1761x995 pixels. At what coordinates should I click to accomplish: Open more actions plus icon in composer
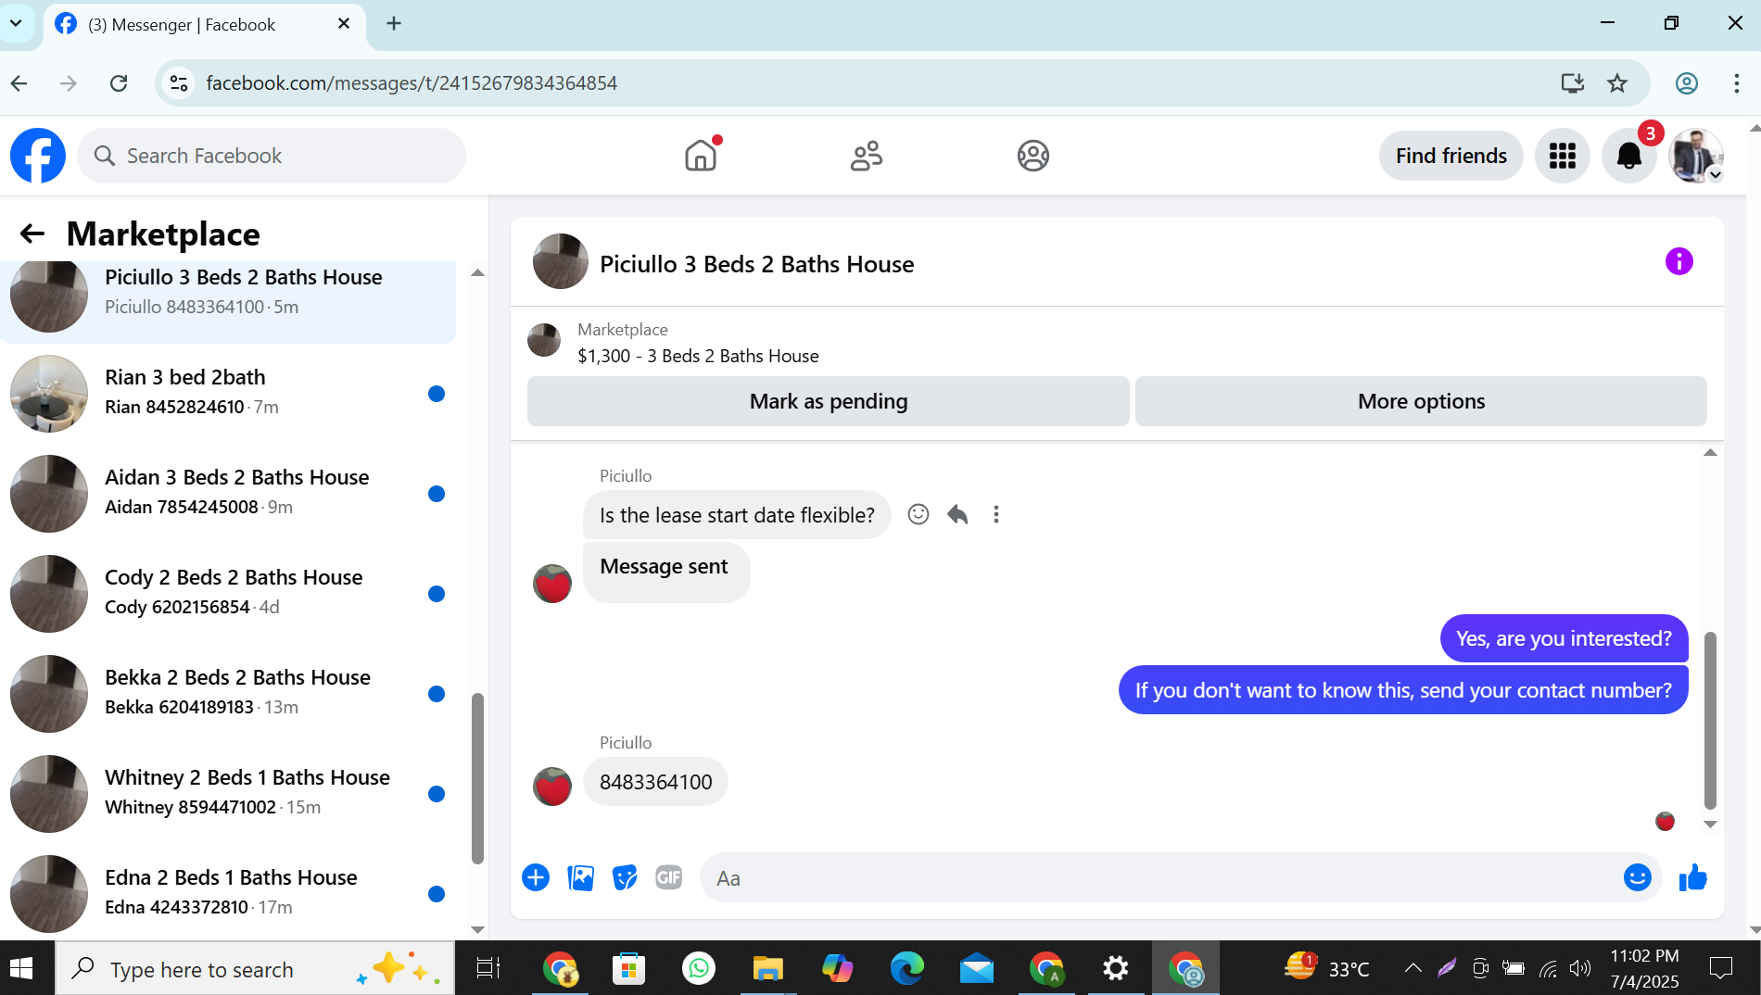click(x=536, y=877)
